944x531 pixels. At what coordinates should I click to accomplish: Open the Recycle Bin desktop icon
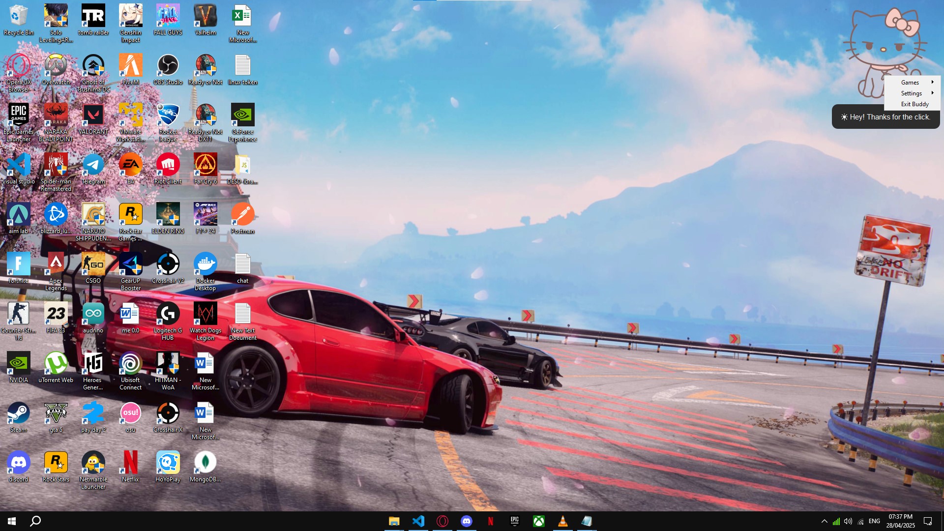coord(19,20)
